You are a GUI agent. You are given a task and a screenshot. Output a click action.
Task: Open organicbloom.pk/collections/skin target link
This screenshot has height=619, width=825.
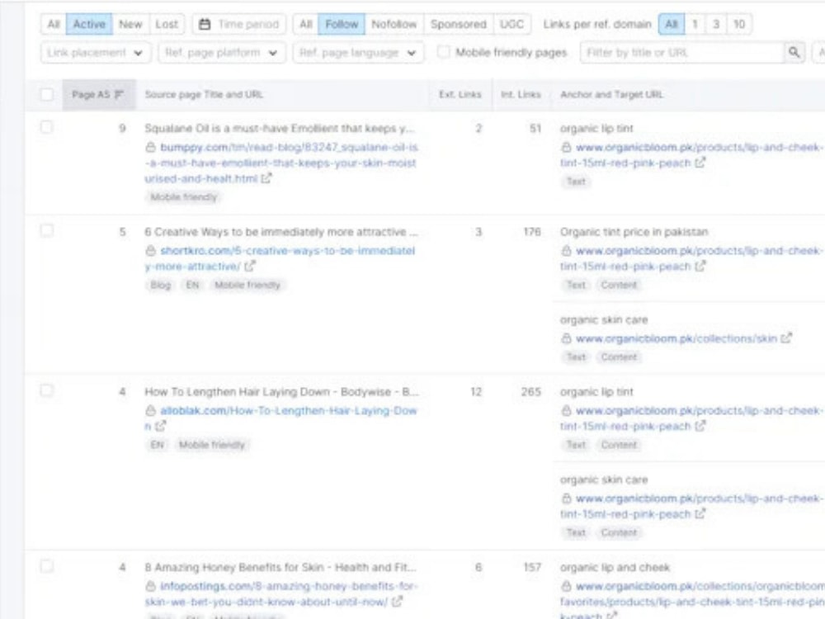coord(676,338)
